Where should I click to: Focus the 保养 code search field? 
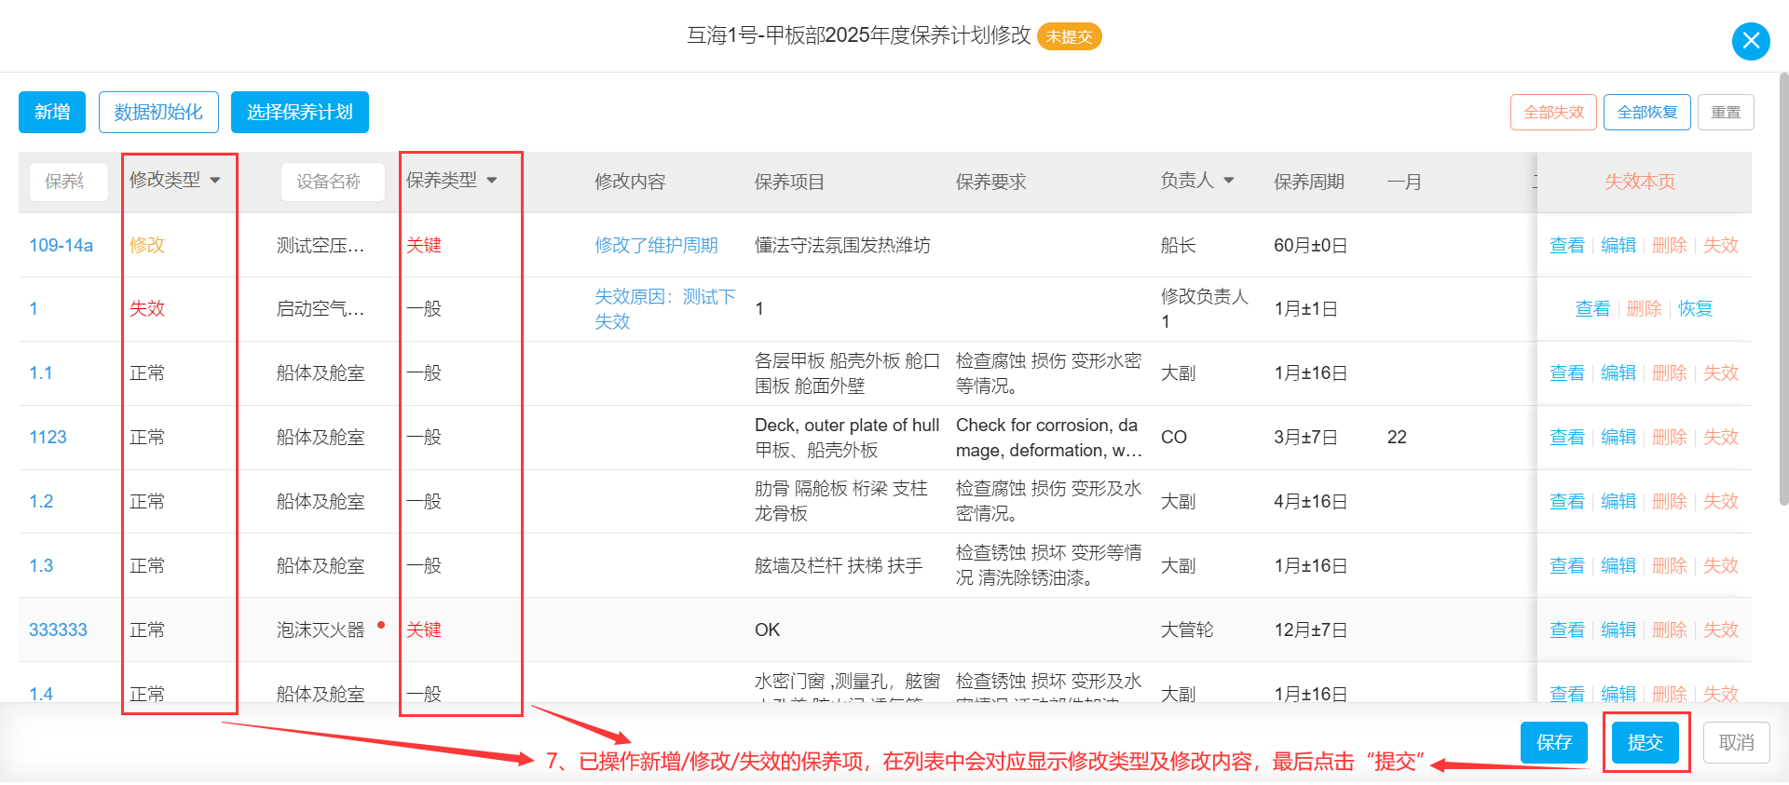[x=68, y=182]
